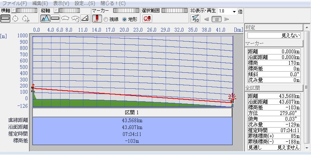The image size is (311, 155).
Task: Click the selection range marker icon
Action: [147, 19]
